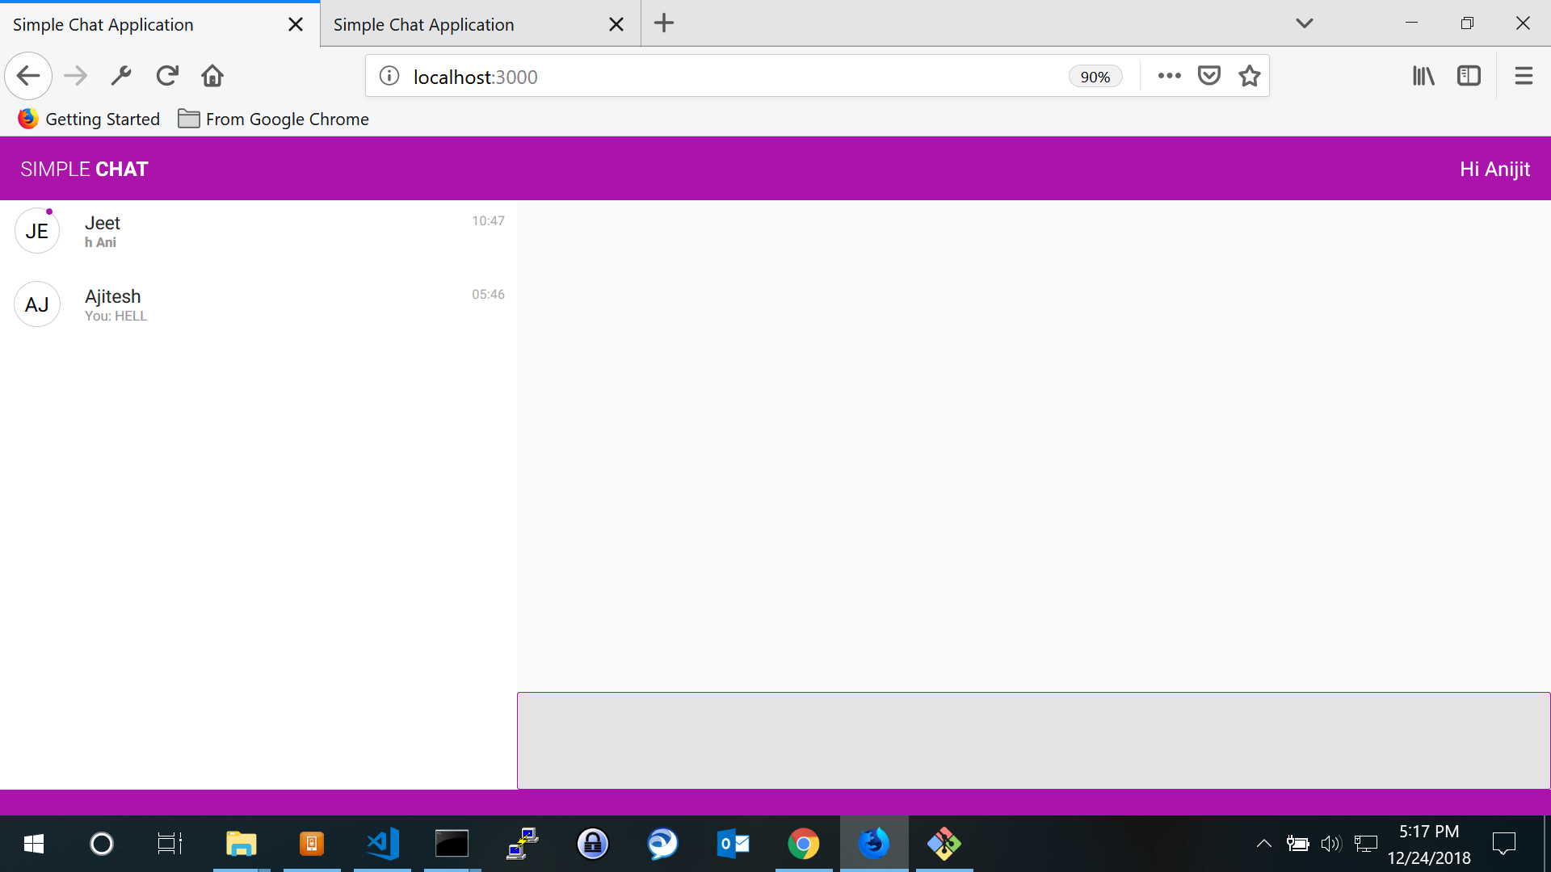This screenshot has height=872, width=1551.
Task: Open page actions three-dots menu
Action: point(1169,76)
